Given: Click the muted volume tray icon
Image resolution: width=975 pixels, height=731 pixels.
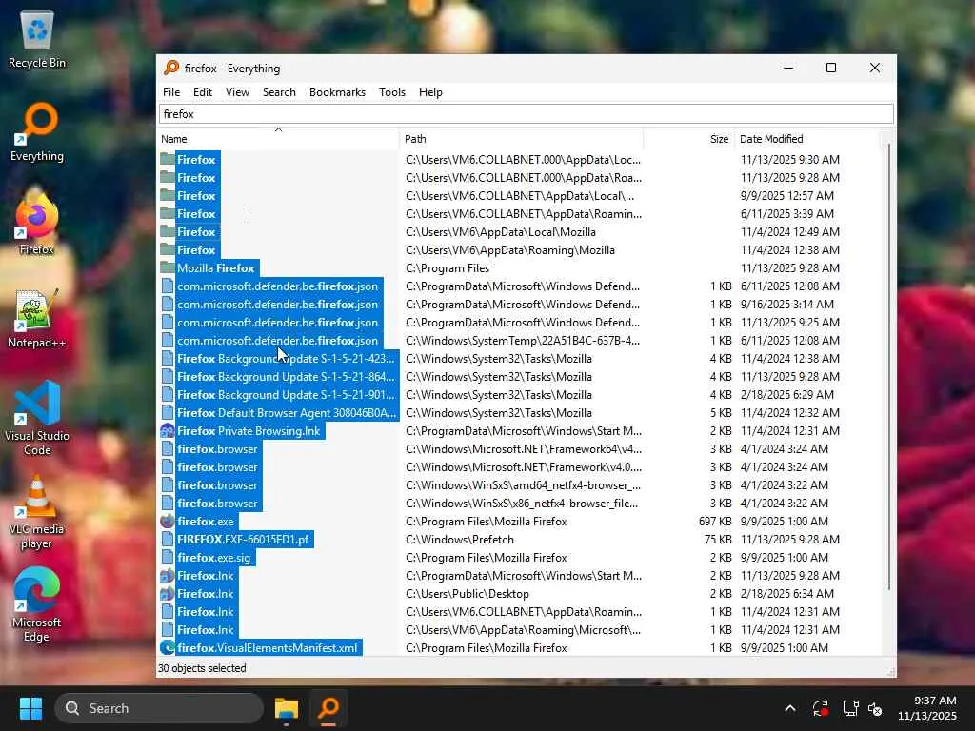Looking at the screenshot, I should [x=876, y=708].
